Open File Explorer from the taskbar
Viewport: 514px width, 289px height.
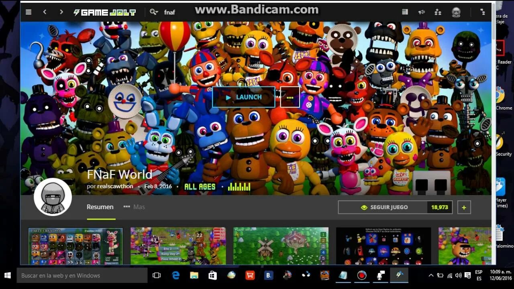pyautogui.click(x=194, y=275)
